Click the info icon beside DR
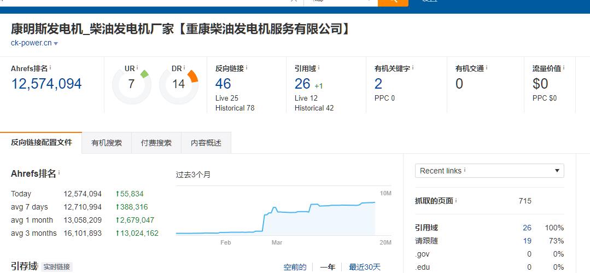 tap(184, 68)
